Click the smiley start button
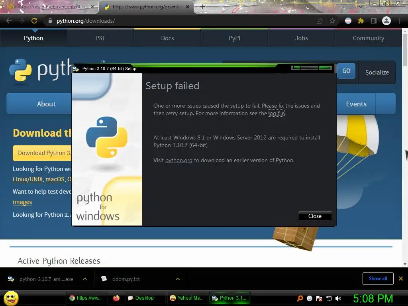The image size is (408, 306). [x=11, y=298]
